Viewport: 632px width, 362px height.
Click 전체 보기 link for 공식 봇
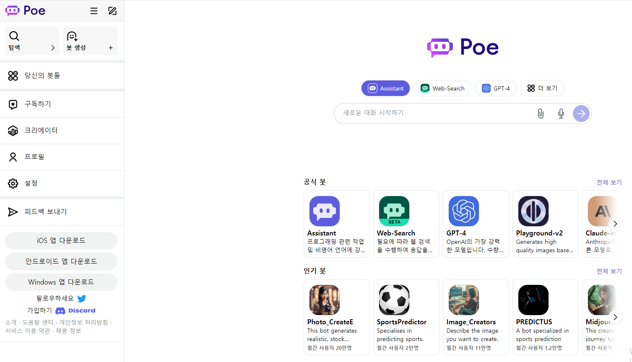(609, 182)
